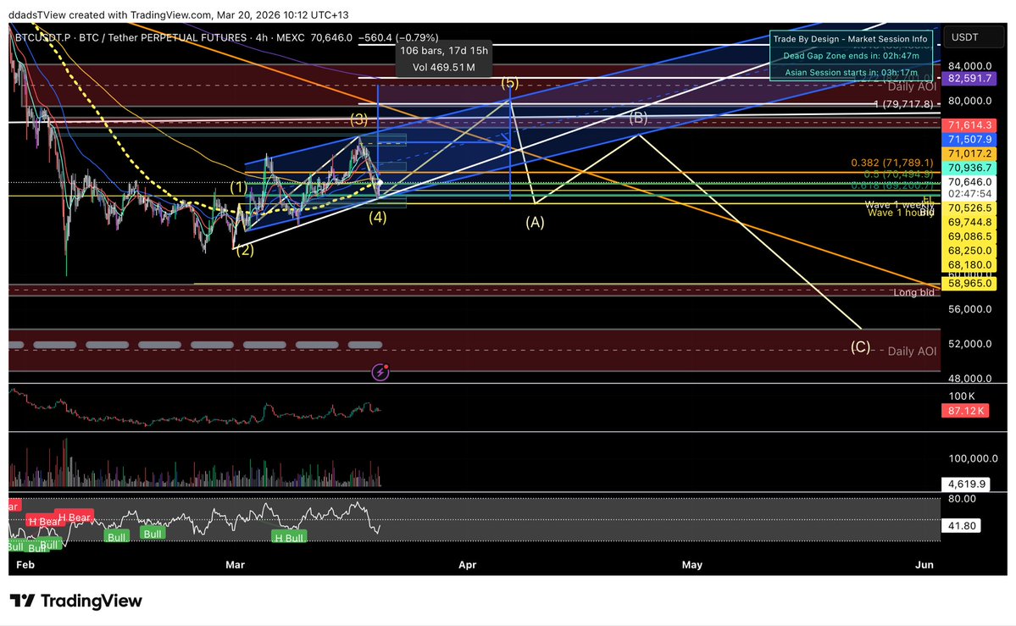Select the yellow 68,250.0 price label

pyautogui.click(x=969, y=251)
